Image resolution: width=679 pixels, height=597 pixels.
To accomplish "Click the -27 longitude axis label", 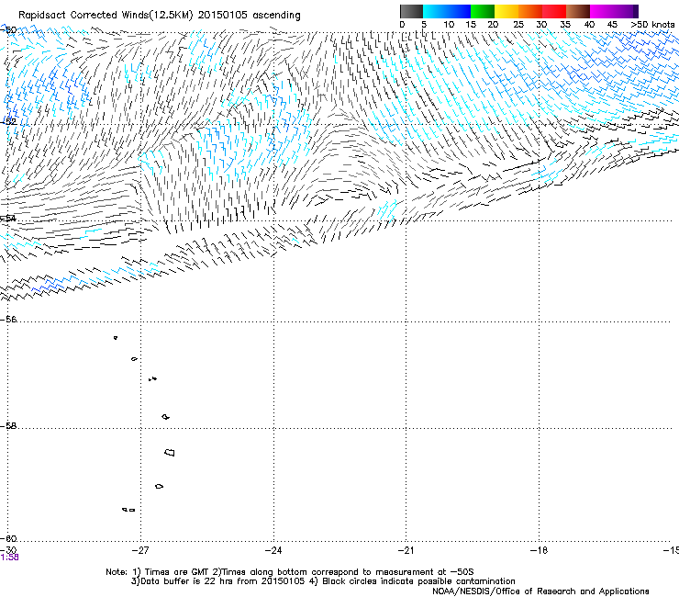I will pyautogui.click(x=140, y=550).
